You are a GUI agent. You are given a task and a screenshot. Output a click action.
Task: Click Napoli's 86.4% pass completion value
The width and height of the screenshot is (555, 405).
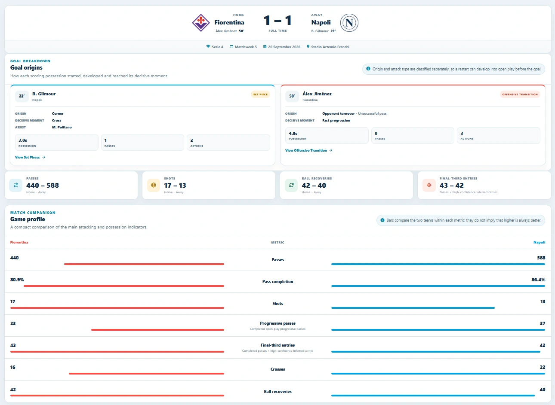point(538,280)
